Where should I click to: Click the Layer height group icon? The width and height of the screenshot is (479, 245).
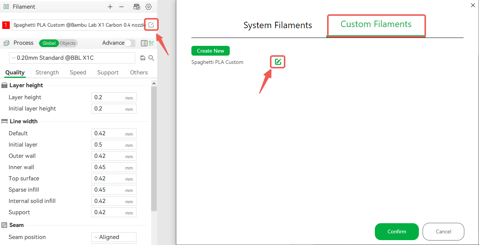point(5,86)
